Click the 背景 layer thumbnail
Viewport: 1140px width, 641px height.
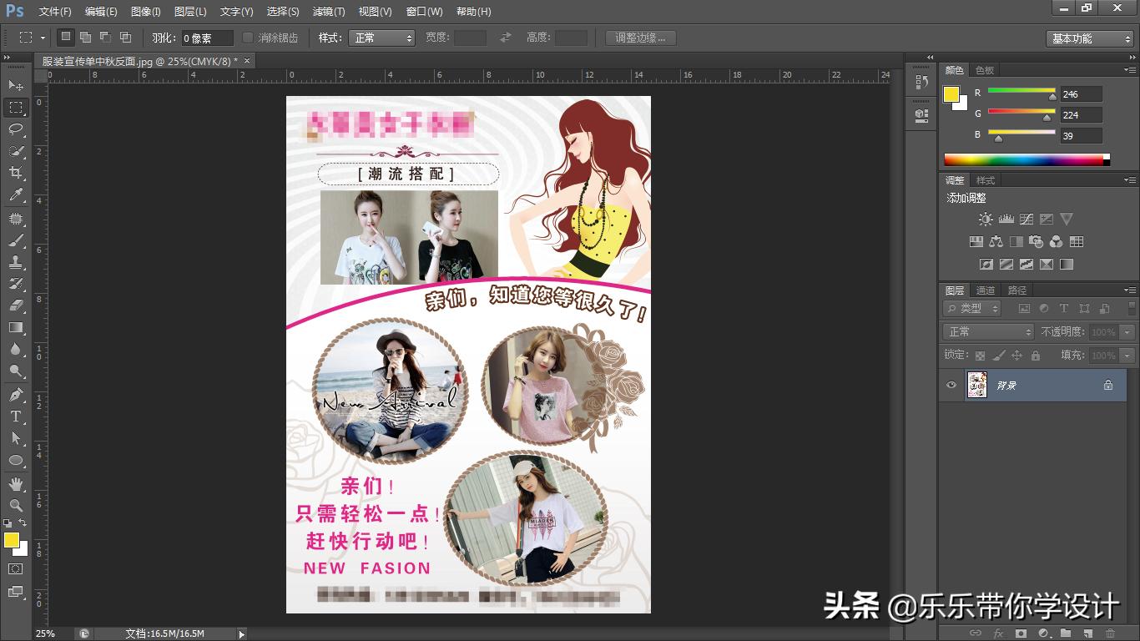pyautogui.click(x=977, y=385)
